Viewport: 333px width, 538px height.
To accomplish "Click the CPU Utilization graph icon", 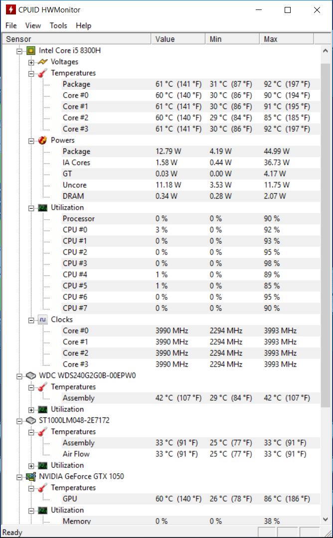I will coord(42,208).
